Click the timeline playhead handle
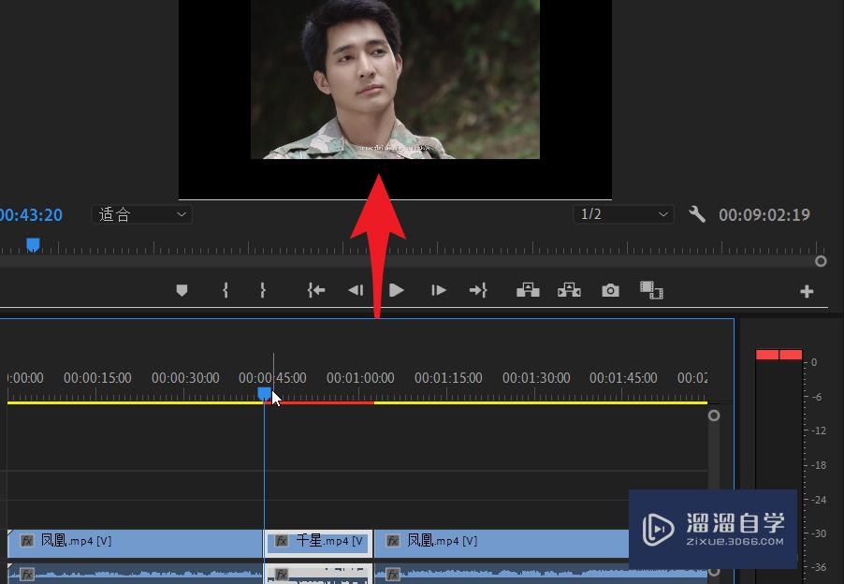 264,393
